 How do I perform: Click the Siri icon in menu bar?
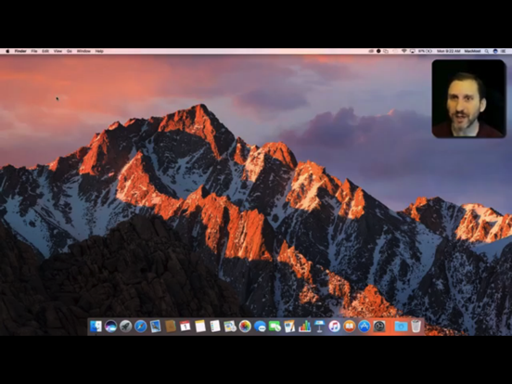pyautogui.click(x=495, y=51)
